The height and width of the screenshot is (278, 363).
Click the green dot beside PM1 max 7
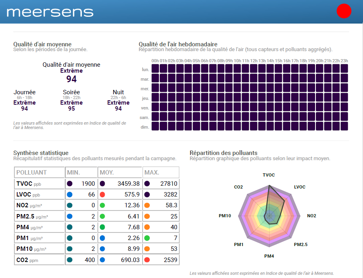[x=147, y=238]
